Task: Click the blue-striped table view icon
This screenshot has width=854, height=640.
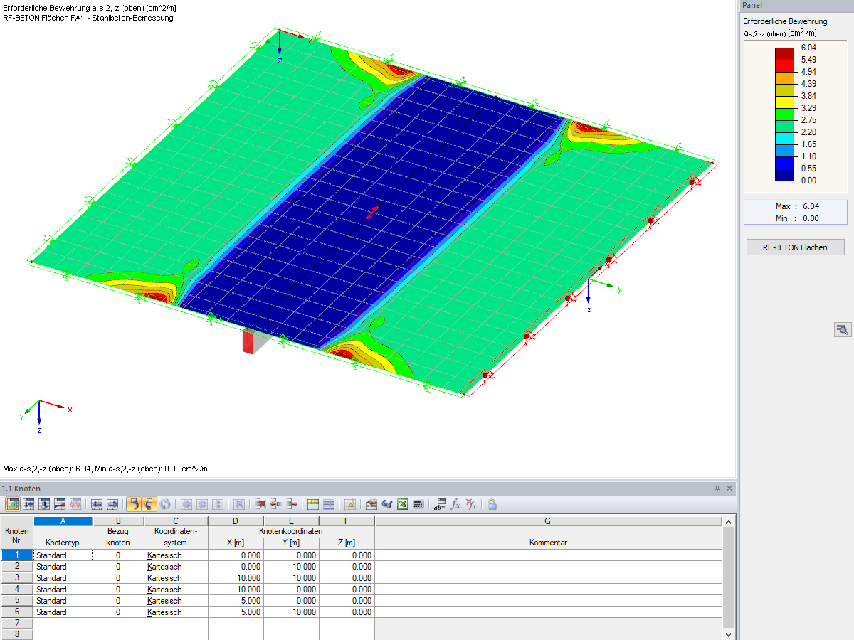Action: click(329, 504)
